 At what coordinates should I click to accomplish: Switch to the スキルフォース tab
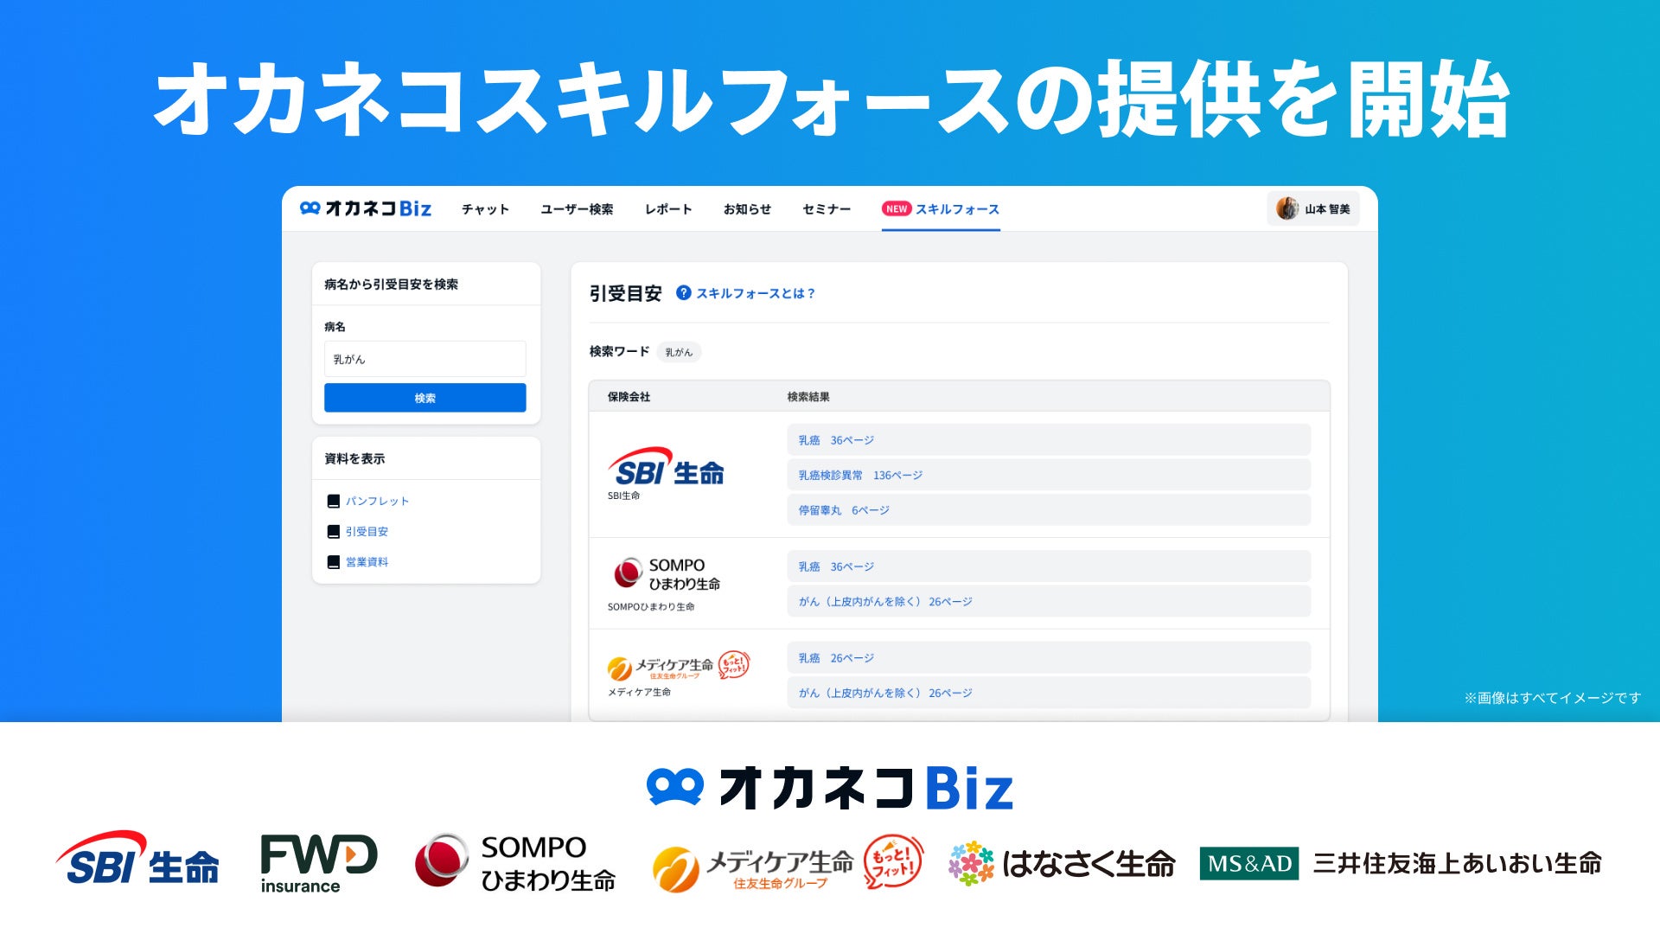tap(956, 209)
